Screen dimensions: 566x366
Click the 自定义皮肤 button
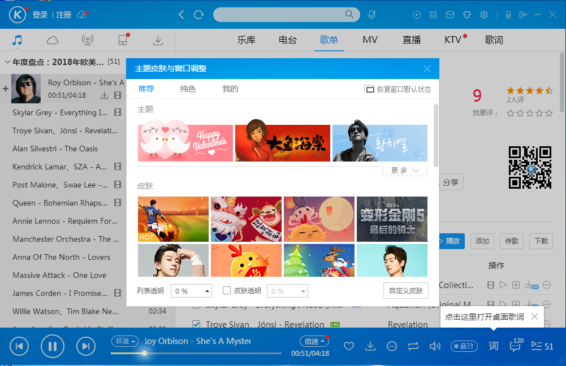pos(406,291)
